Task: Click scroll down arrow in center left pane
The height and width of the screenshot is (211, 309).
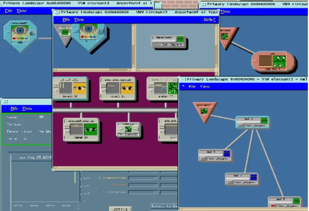Action: [134, 66]
